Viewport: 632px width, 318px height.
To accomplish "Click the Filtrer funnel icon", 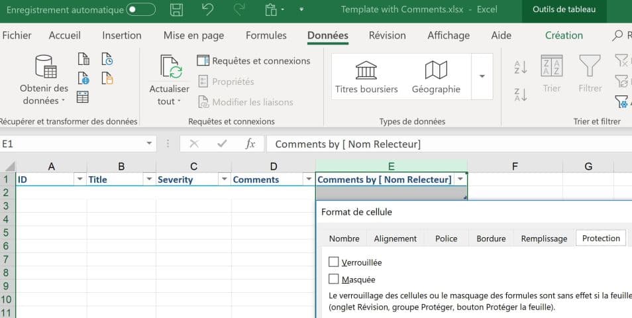I will (x=590, y=66).
